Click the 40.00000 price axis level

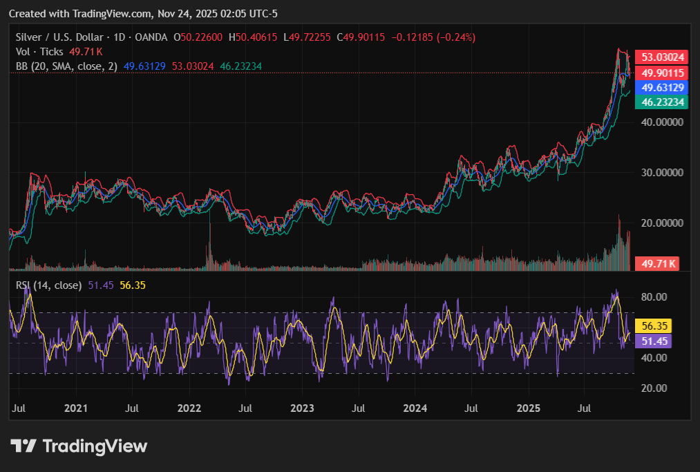[x=662, y=122]
